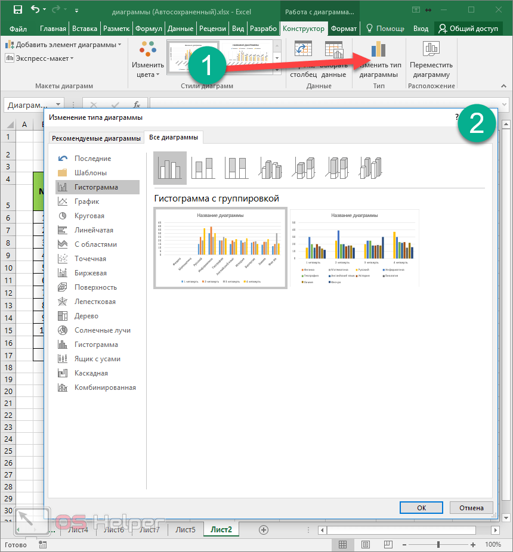Select Круговая pie chart type in list
Viewport: 513px width, 552px height.
tap(89, 216)
